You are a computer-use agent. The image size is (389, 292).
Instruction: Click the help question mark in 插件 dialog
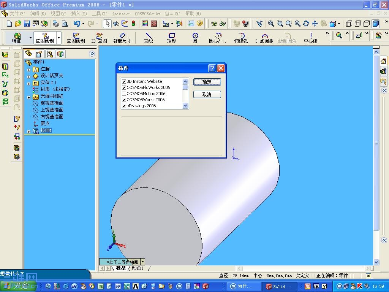[x=212, y=68]
